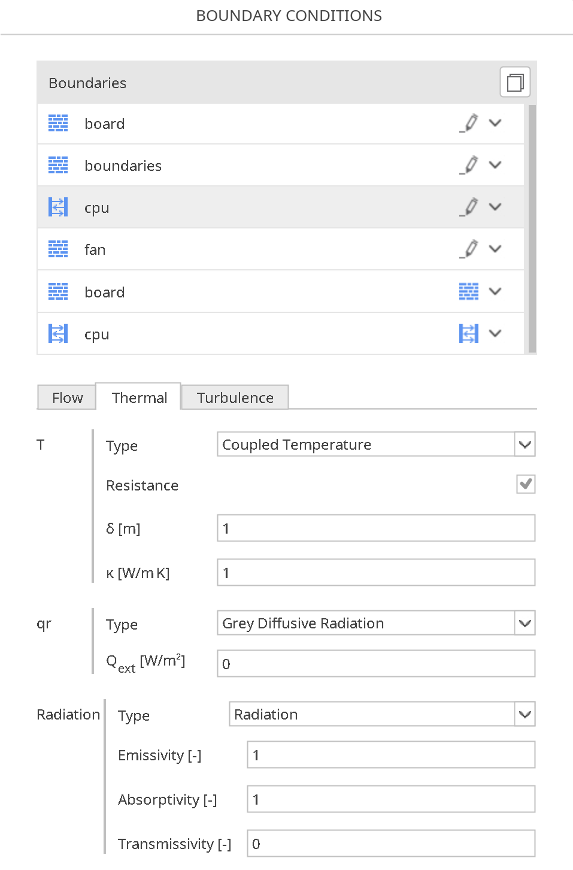This screenshot has height=870, width=573.
Task: Click the coupled icon right of second cpu row
Action: tap(469, 333)
